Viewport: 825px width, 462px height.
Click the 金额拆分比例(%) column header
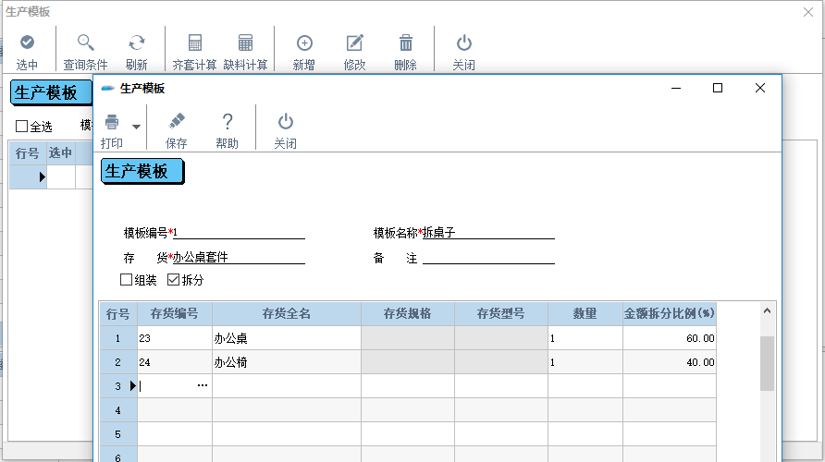coord(670,314)
